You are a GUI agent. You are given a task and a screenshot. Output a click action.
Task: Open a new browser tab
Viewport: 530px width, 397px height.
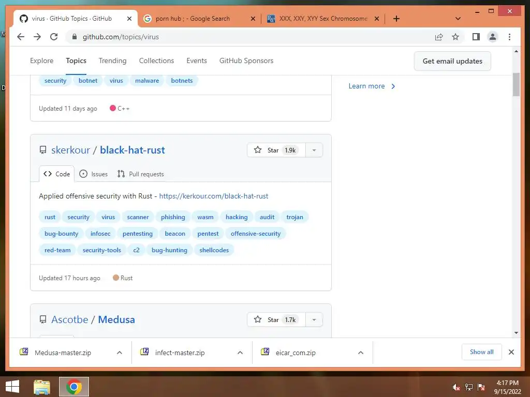[x=396, y=19]
